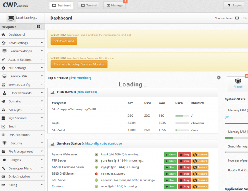
Task: Click here to setup Services Monitor
Action: pos(79,64)
